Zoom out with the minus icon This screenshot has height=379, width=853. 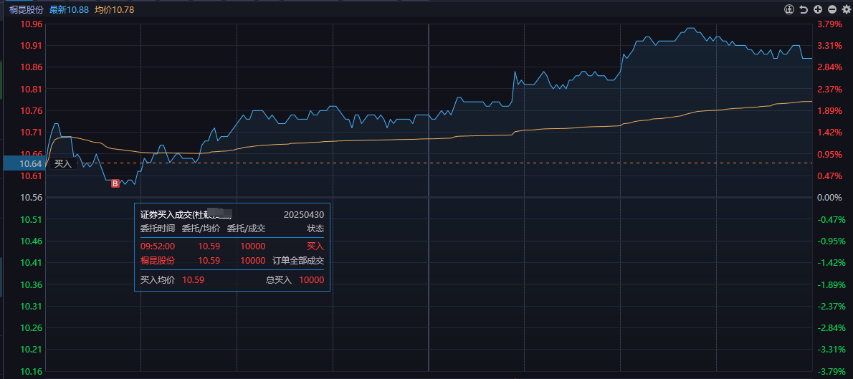(x=831, y=9)
